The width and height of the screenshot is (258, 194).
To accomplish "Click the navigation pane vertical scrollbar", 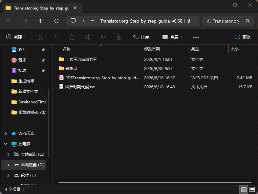I will 49,123.
